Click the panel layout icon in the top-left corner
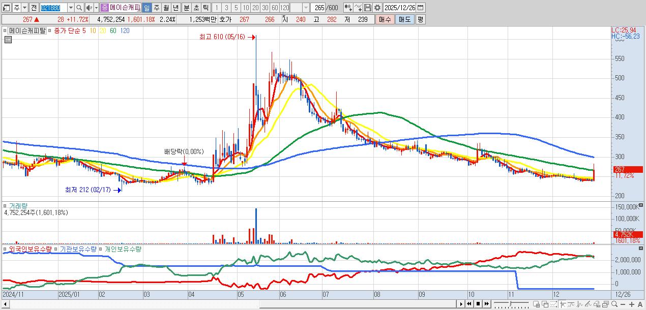 pyautogui.click(x=7, y=8)
